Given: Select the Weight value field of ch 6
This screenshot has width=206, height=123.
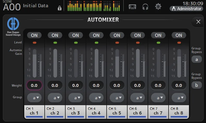Looking at the screenshot, I should tap(137, 85).
